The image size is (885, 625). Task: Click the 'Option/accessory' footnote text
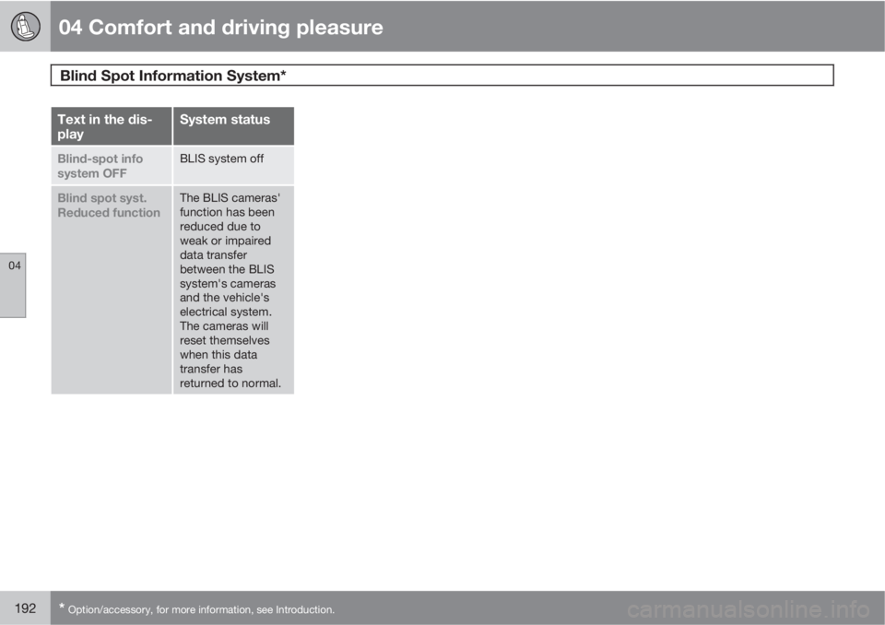pyautogui.click(x=196, y=609)
